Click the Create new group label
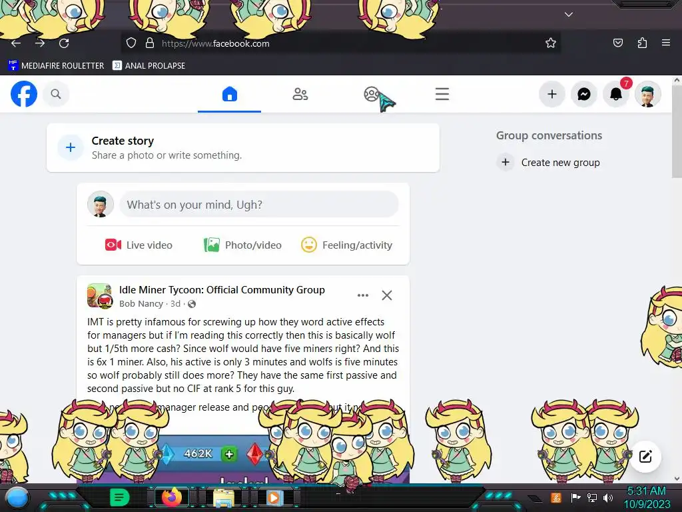 point(560,163)
